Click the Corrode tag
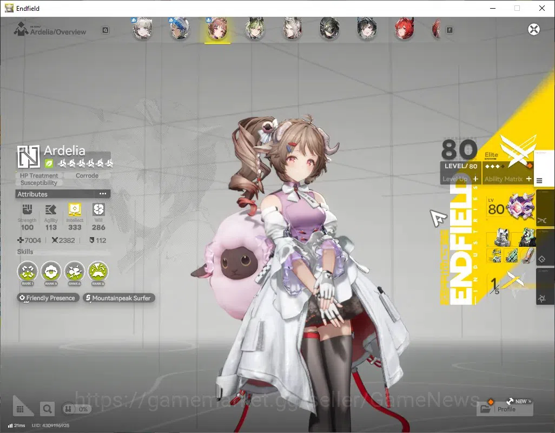 coord(87,175)
